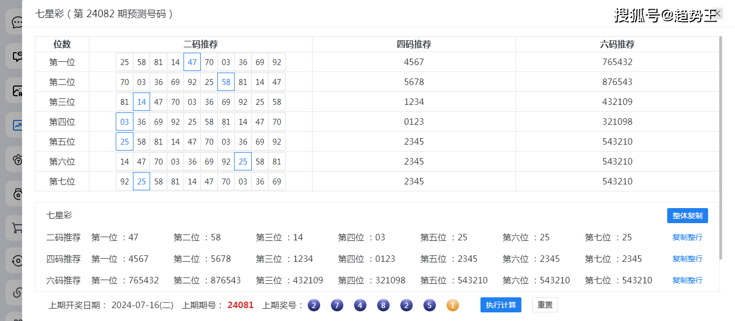Click the shopping cart icon in sidebar

(17, 227)
